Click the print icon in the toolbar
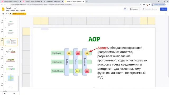169x95 pixels. (x=3, y=14)
